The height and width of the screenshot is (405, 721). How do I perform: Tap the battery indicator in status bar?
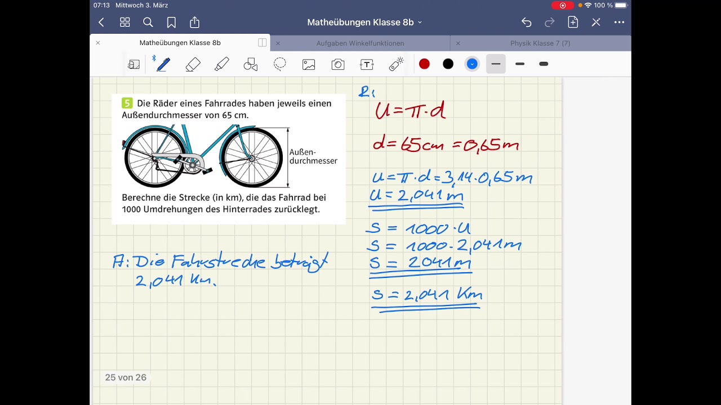tap(621, 5)
